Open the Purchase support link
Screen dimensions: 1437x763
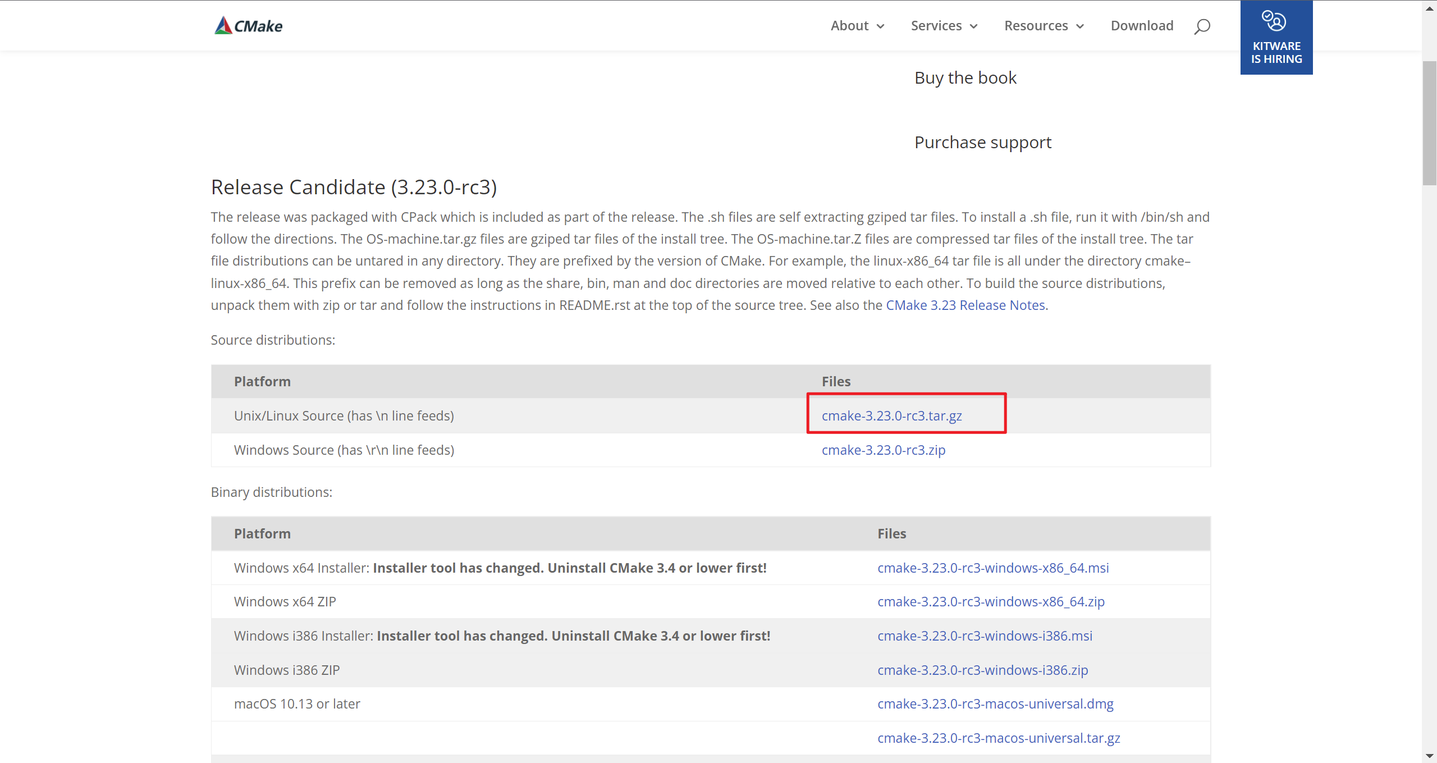pos(983,143)
